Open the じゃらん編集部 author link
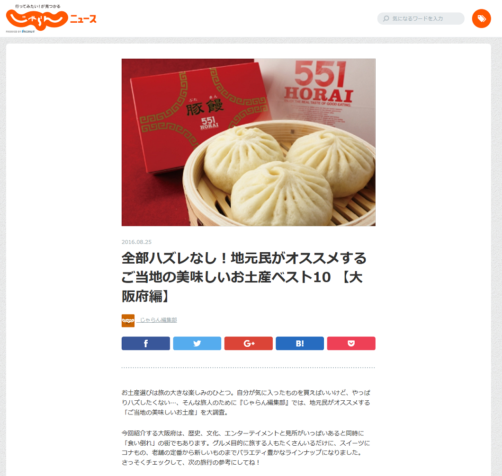The image size is (502, 476). tap(158, 320)
